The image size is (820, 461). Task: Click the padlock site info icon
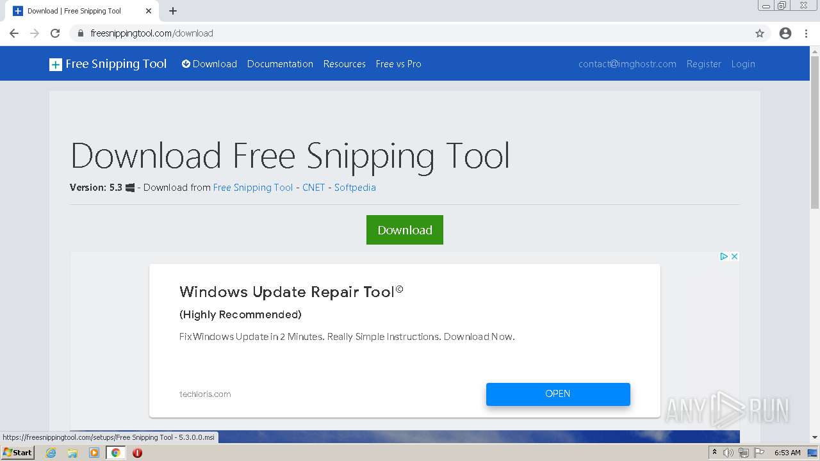pos(81,33)
